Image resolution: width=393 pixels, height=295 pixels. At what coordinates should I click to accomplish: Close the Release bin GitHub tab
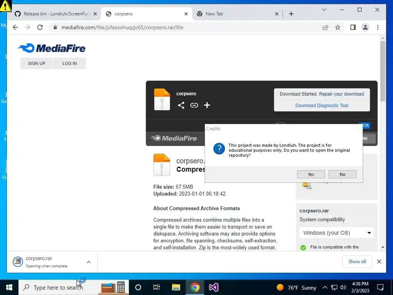point(95,14)
